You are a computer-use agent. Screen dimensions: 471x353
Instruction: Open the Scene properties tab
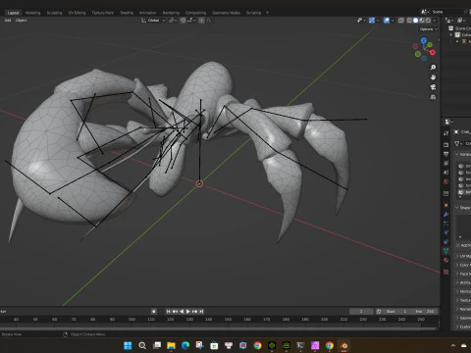coord(446,173)
